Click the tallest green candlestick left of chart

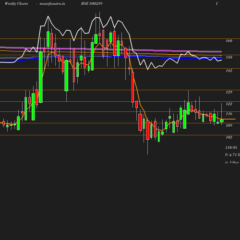(41, 77)
